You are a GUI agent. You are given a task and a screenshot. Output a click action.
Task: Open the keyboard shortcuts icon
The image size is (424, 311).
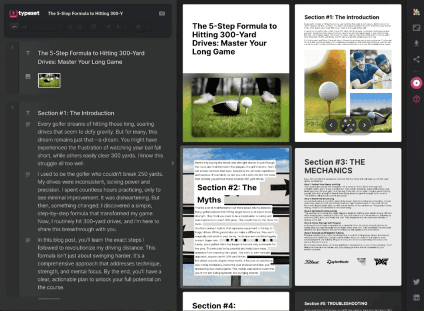point(161,13)
